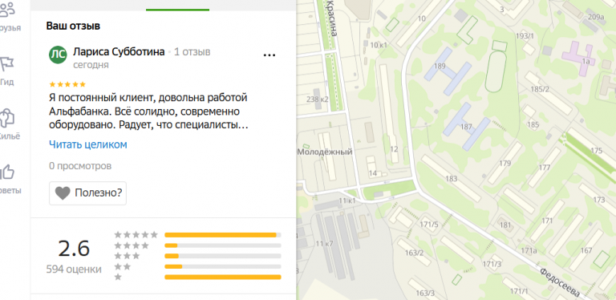Open the Guide flag icon in sidebar
Image resolution: width=616 pixels, height=300 pixels.
[x=6, y=64]
